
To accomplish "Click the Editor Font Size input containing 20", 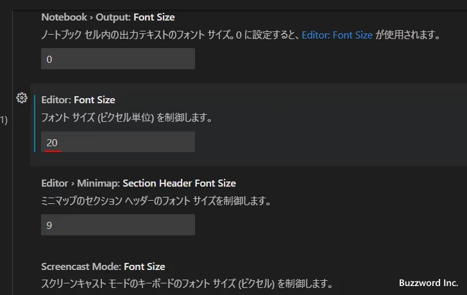I will [x=118, y=142].
